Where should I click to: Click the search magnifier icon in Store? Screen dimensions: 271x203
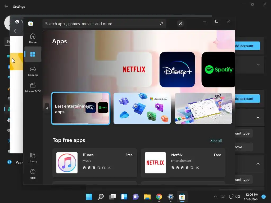click(x=161, y=24)
